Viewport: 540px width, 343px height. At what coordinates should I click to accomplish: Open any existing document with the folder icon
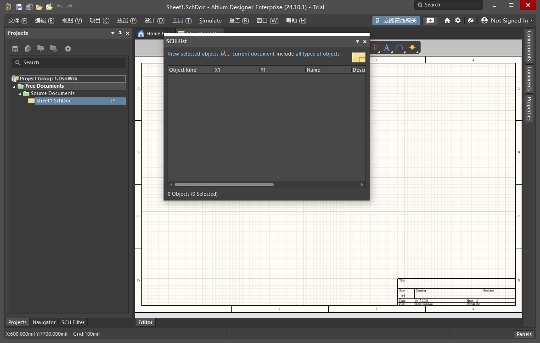(39, 6)
